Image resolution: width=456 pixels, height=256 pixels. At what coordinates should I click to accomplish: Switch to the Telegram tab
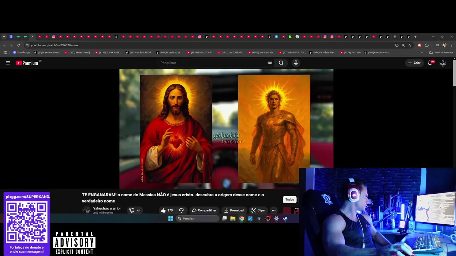(x=276, y=37)
